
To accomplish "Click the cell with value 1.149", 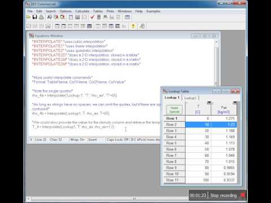I will coord(224,137).
